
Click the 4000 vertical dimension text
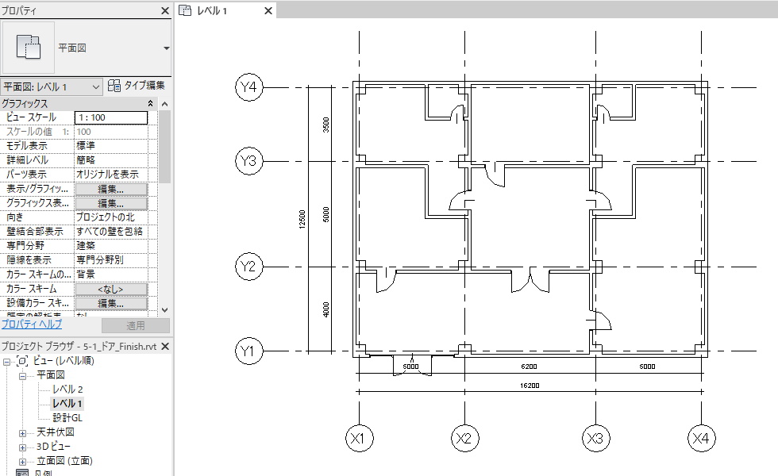pyautogui.click(x=326, y=309)
